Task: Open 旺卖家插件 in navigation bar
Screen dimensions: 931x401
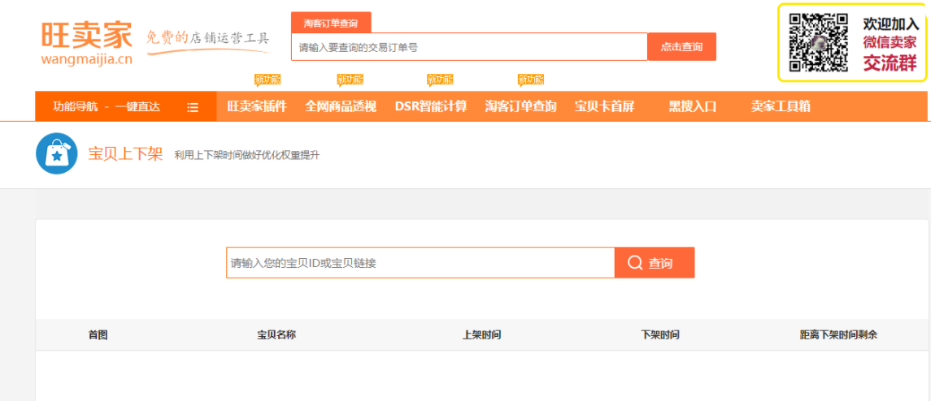Action: click(256, 107)
